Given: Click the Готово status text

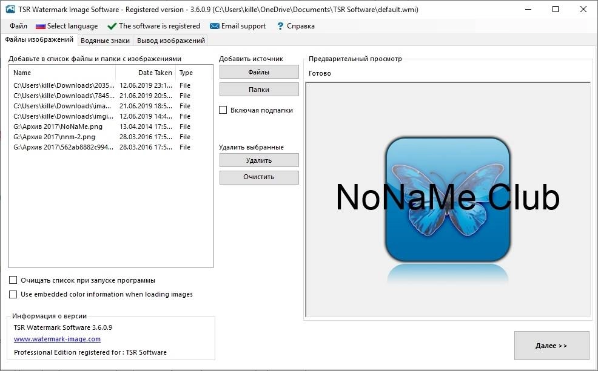Looking at the screenshot, I should pos(320,73).
